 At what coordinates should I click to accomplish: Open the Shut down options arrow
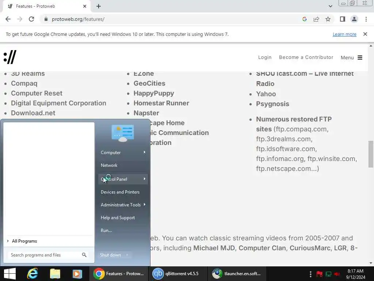pyautogui.click(x=127, y=255)
